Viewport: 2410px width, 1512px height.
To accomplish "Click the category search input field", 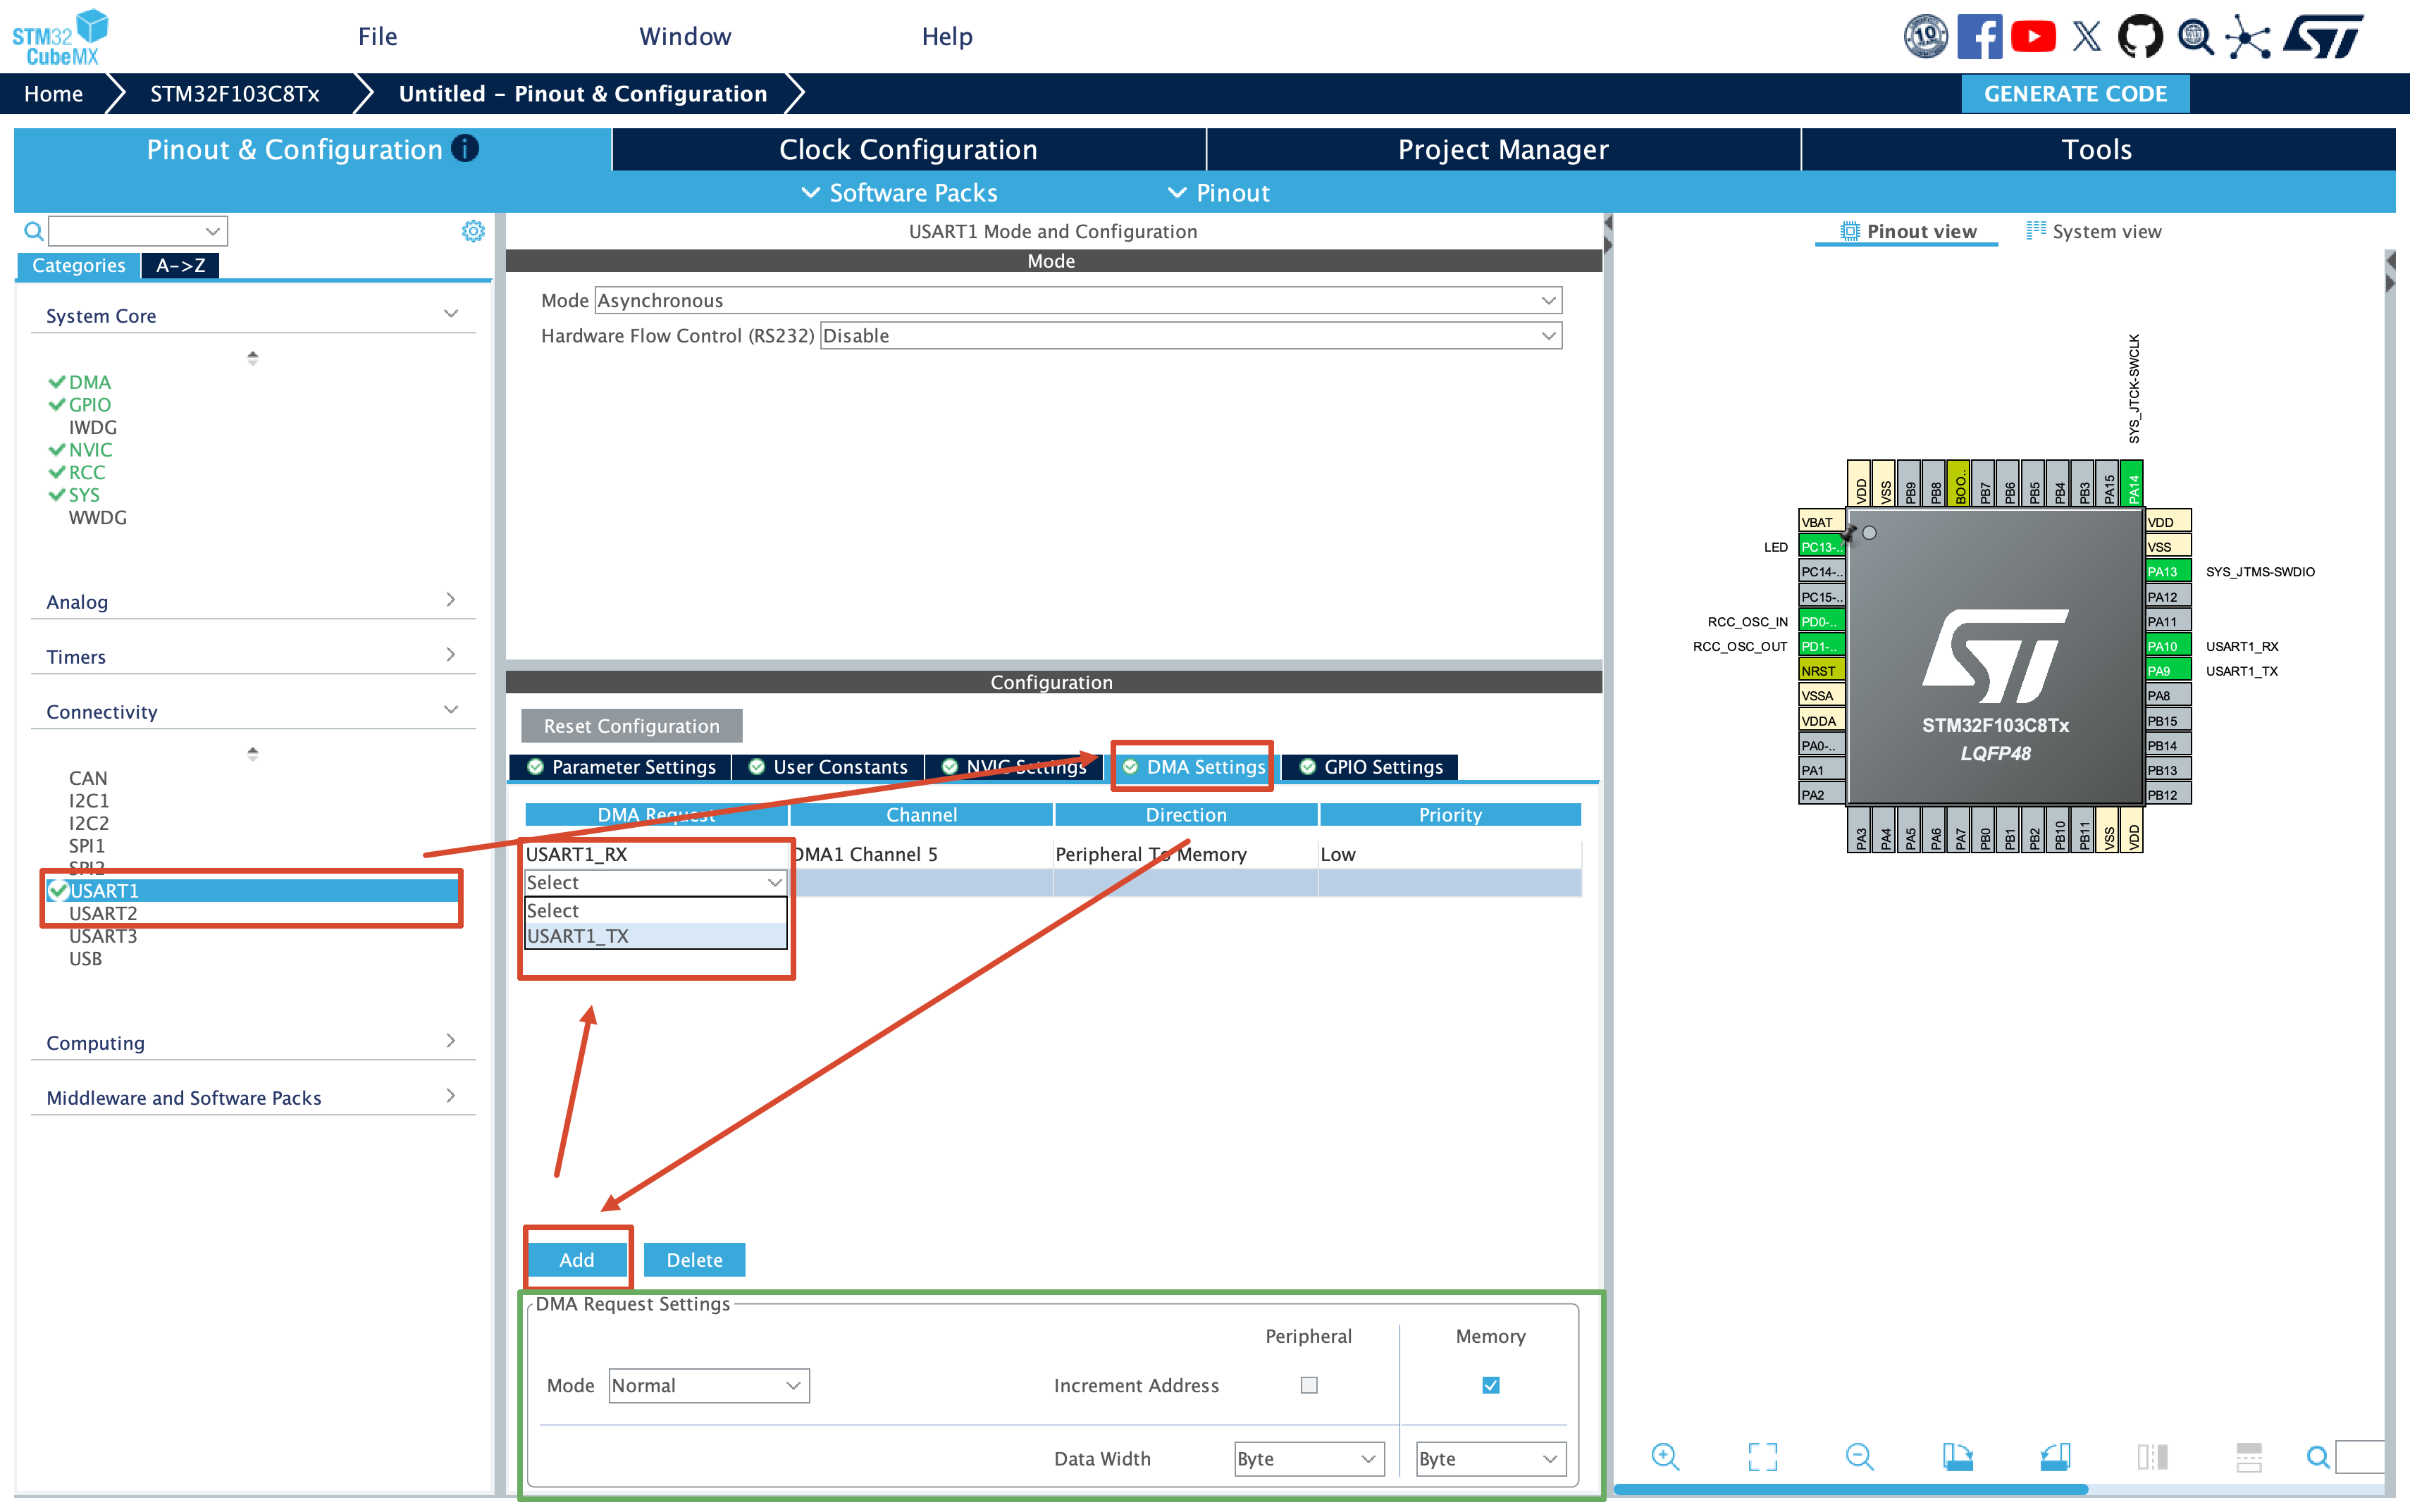I will click(x=138, y=231).
